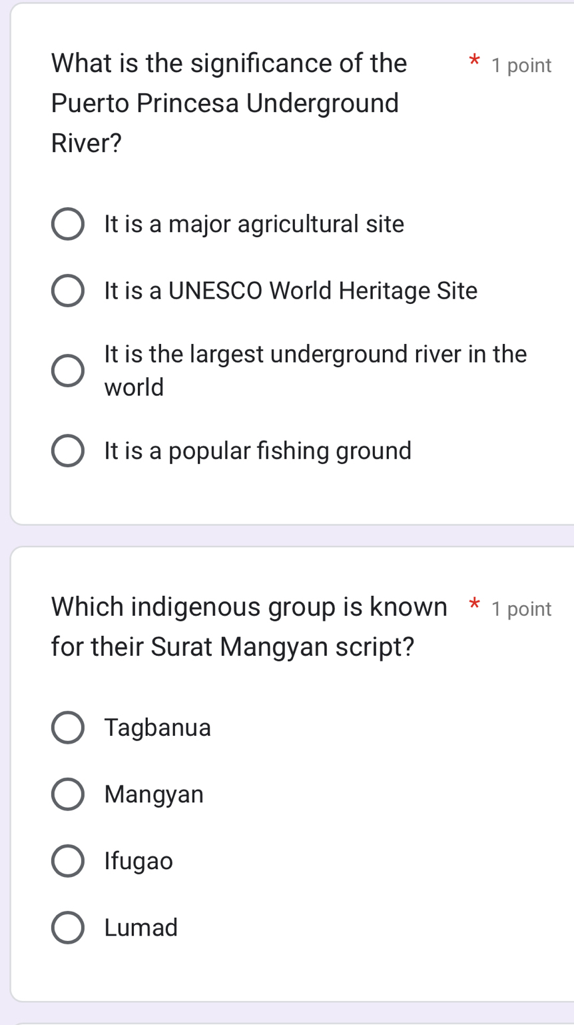This screenshot has width=574, height=1025.
Task: Choose the 'UNESCO World Heritage Site' radio button
Action: coord(68,291)
